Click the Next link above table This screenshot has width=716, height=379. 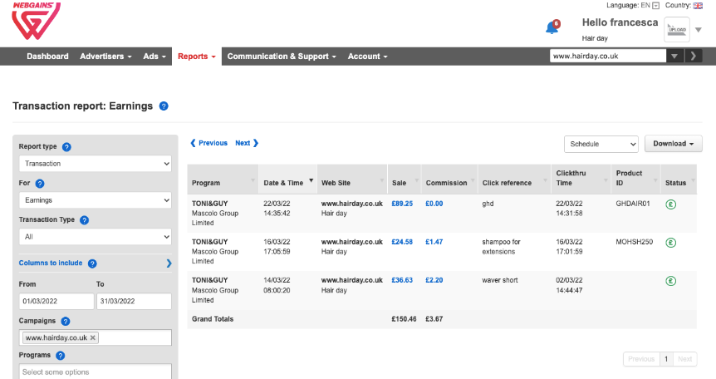(247, 143)
